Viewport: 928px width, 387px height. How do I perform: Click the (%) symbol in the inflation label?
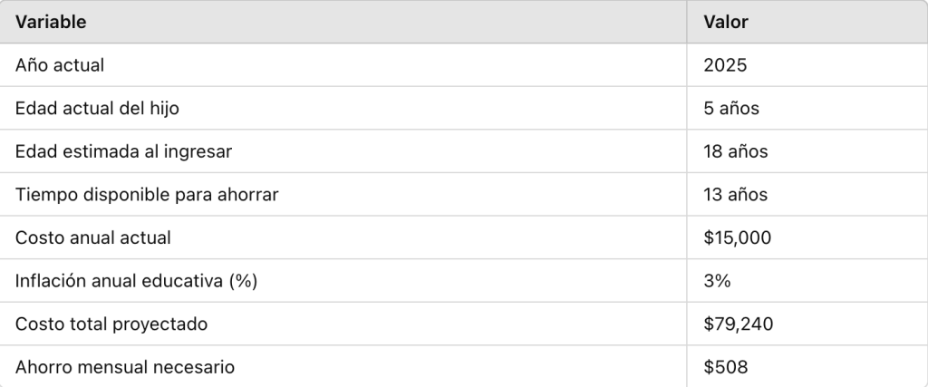[x=243, y=281]
